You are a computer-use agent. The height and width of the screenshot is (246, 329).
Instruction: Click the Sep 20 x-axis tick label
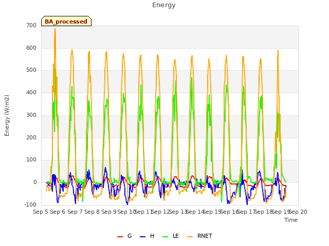[298, 212]
